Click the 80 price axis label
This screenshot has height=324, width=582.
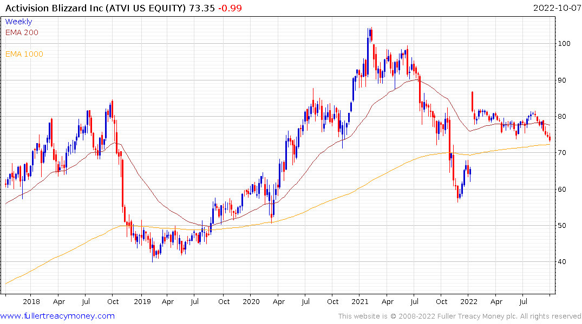(562, 117)
